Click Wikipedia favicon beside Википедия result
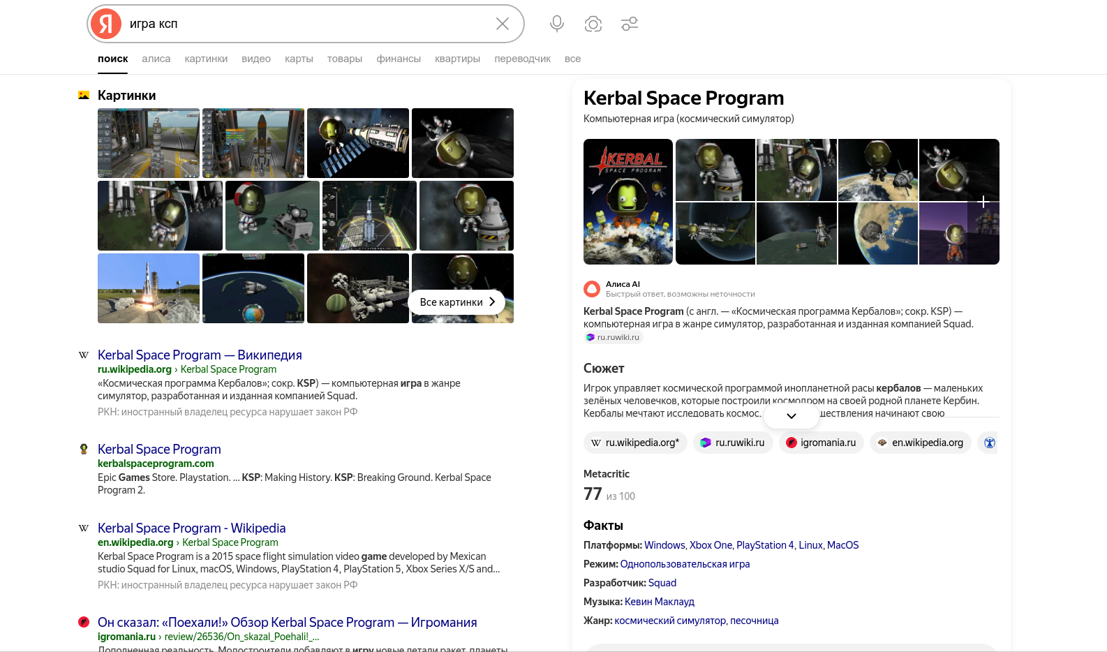 tap(84, 355)
